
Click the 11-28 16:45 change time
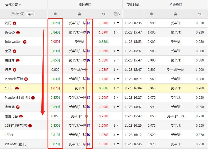point(133,144)
